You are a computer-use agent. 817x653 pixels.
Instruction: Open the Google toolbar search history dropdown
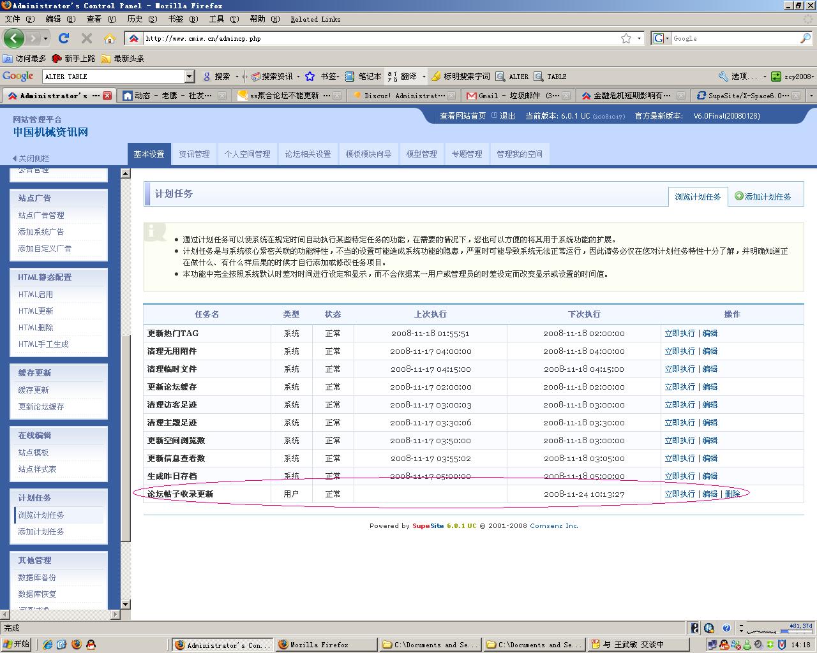(x=190, y=77)
